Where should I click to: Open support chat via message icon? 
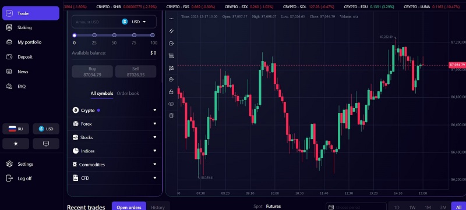click(46, 144)
